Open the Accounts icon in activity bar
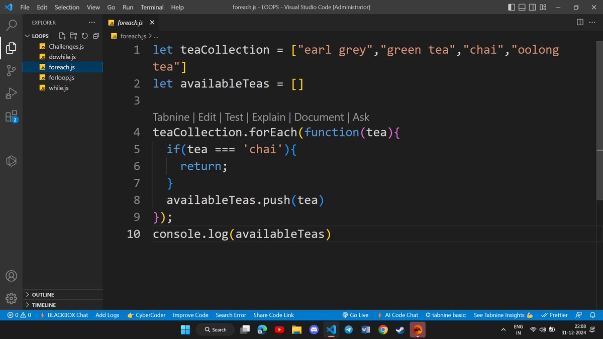This screenshot has height=339, width=603. (11, 276)
